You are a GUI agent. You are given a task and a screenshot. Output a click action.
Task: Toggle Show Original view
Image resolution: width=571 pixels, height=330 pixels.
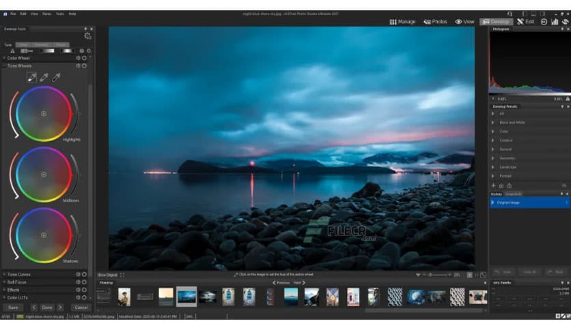[x=107, y=275]
